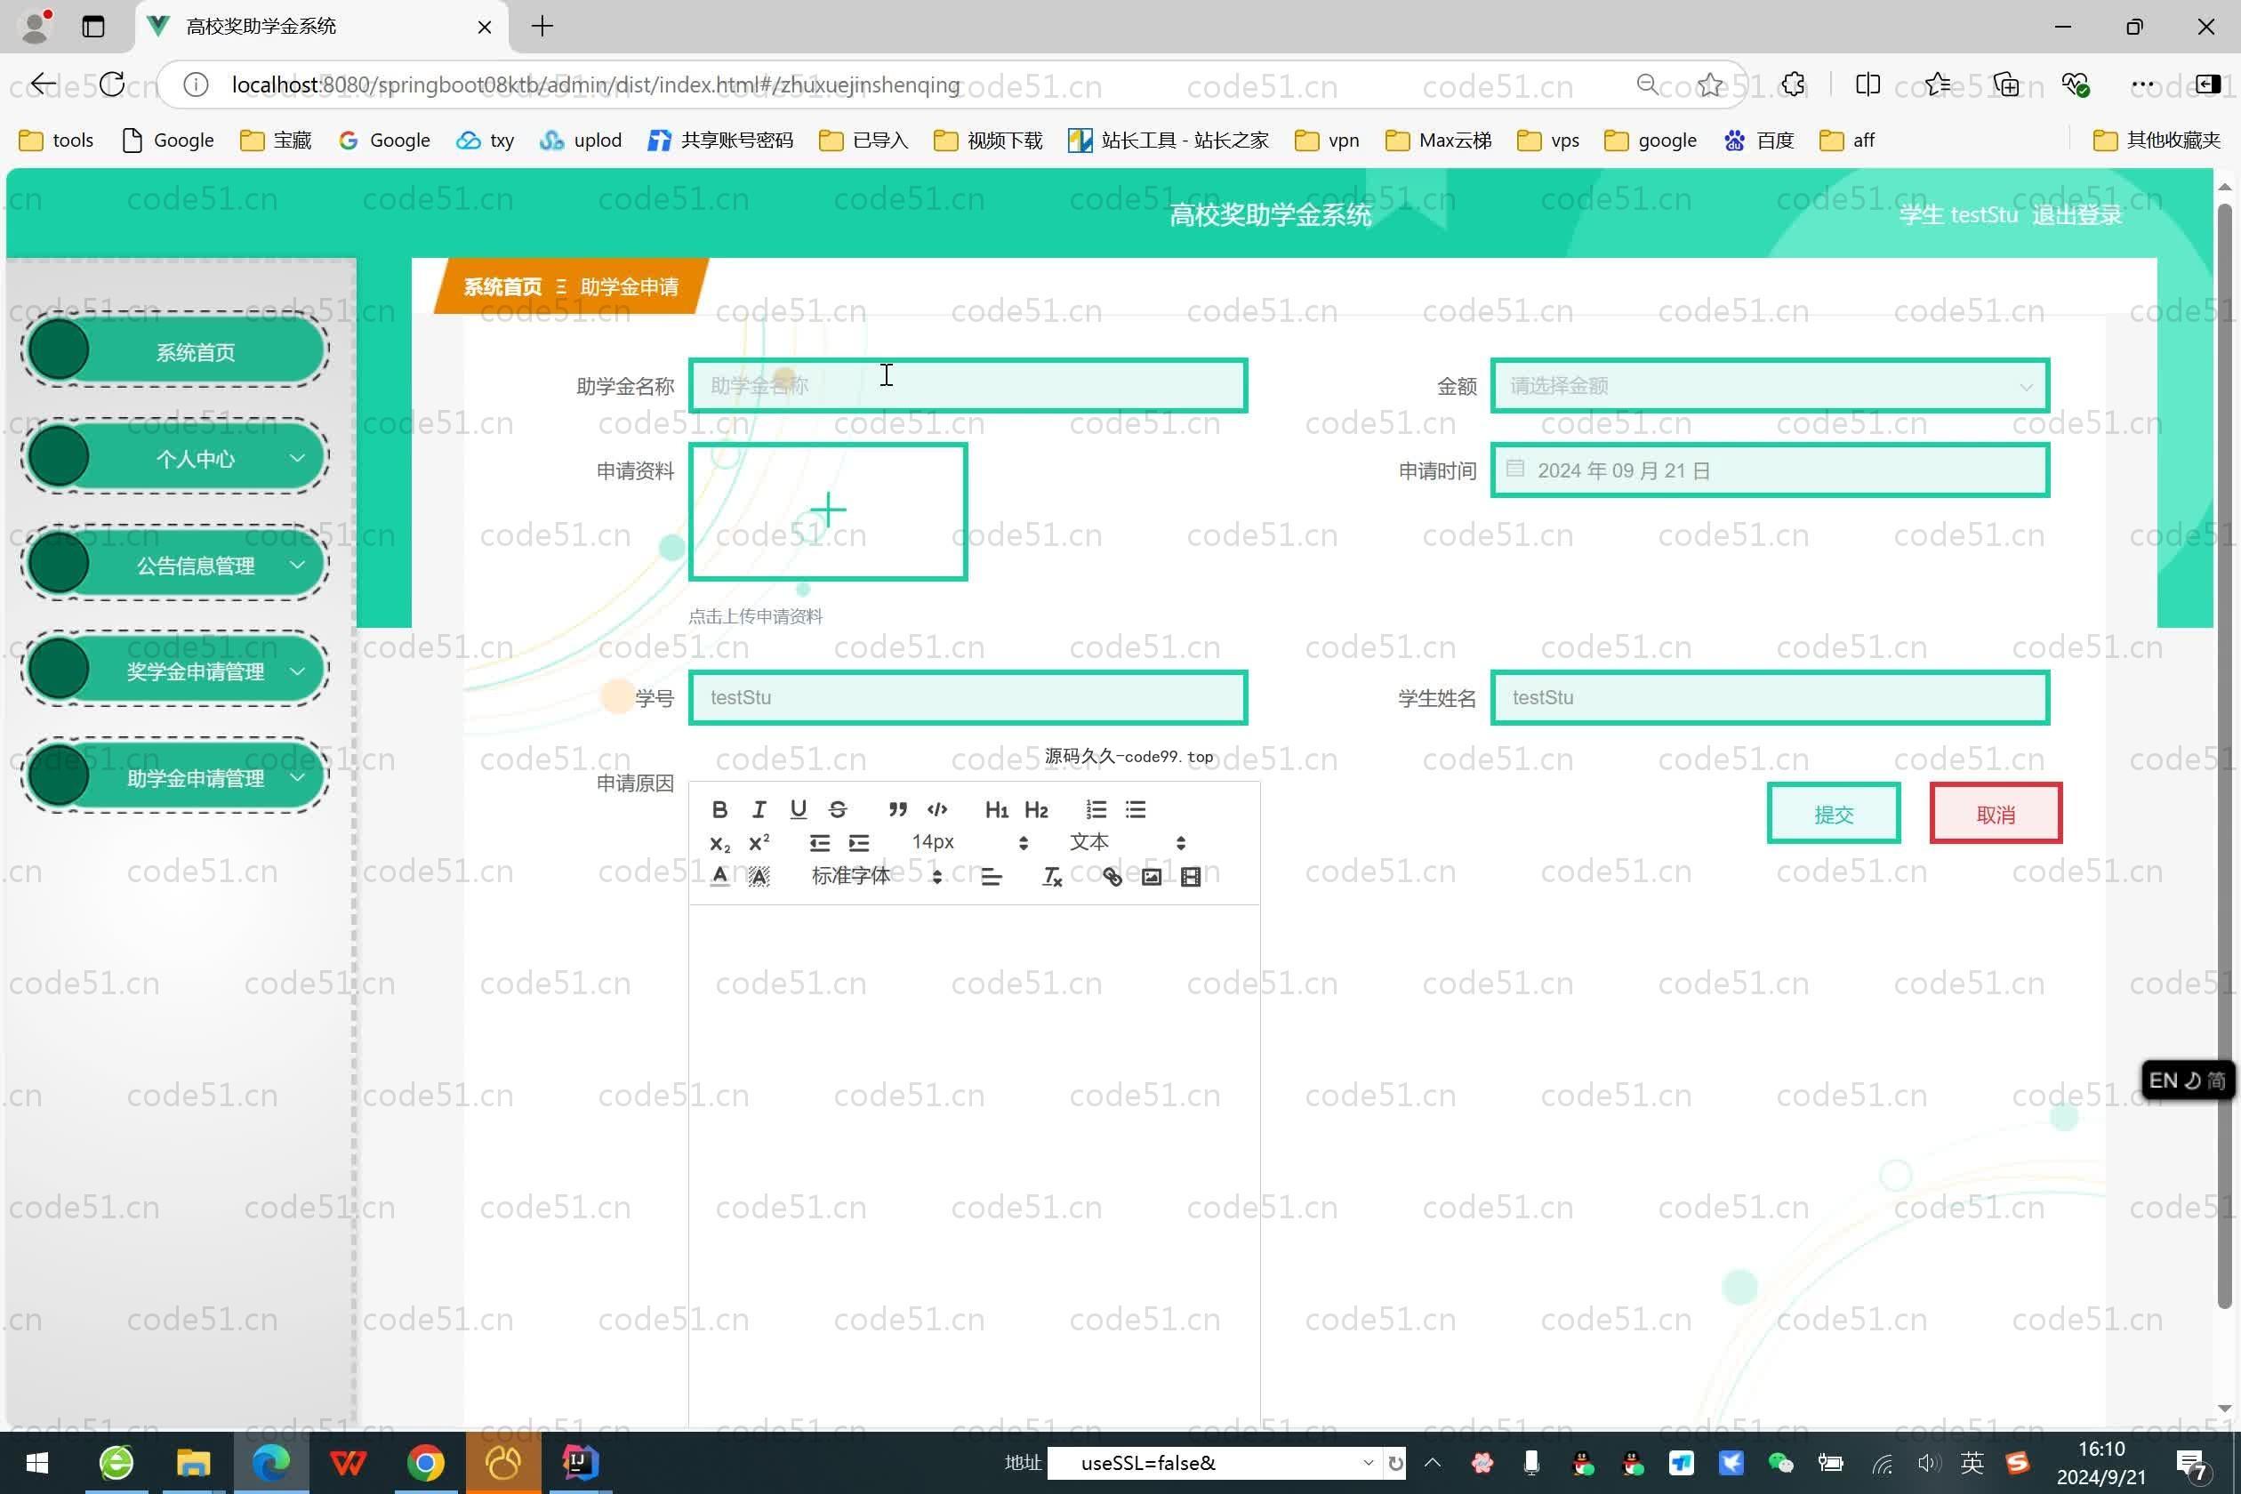Open the 其他收藏夹 folder
The height and width of the screenshot is (1494, 2241).
click(2157, 141)
